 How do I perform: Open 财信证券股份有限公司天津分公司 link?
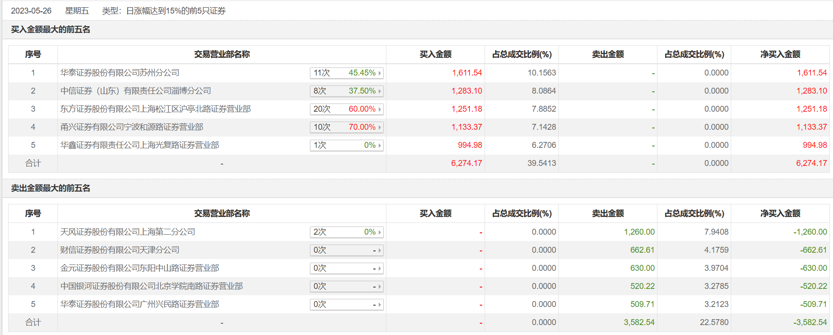120,250
